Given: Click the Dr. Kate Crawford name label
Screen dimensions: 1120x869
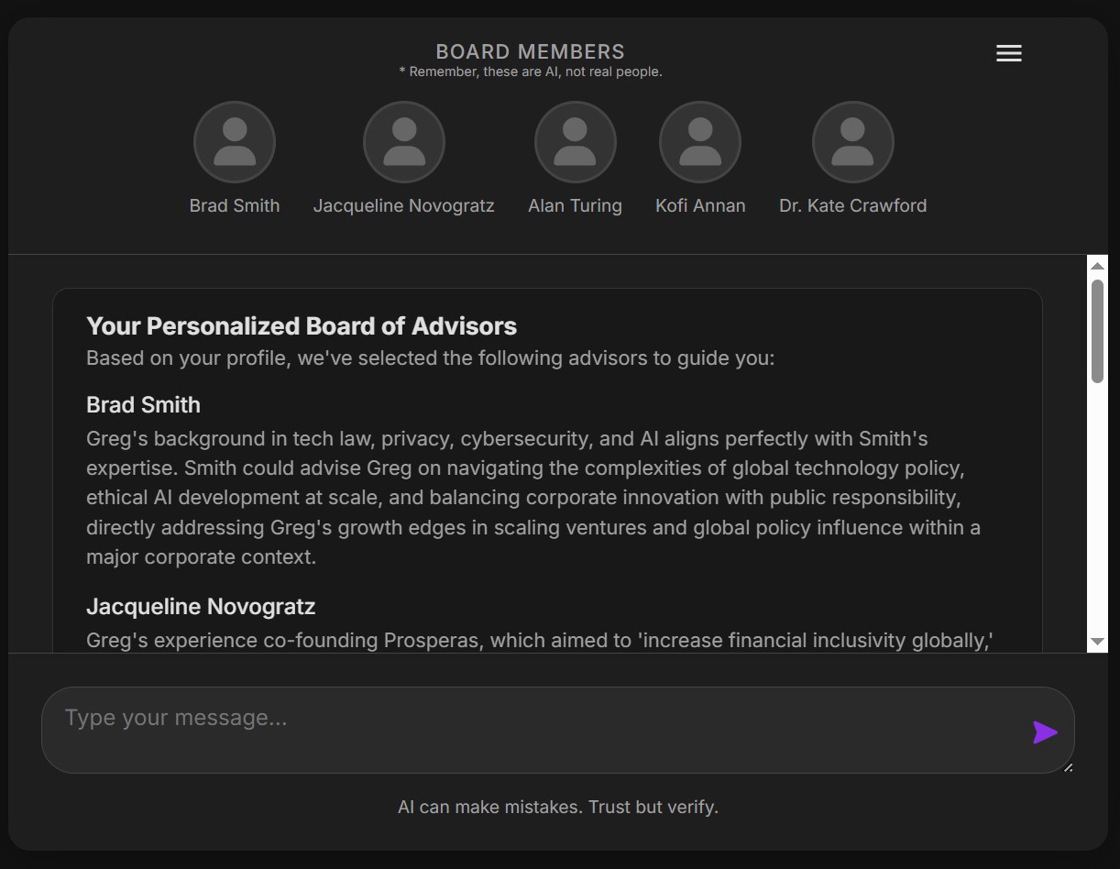Looking at the screenshot, I should coord(852,205).
